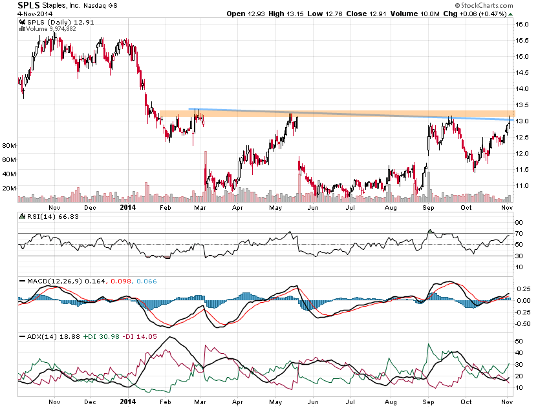Image resolution: width=538 pixels, height=408 pixels.
Task: Click the 15.0 price axis label
Action: [x=522, y=57]
